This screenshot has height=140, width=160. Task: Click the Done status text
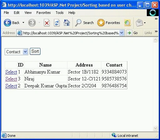tap(12, 136)
